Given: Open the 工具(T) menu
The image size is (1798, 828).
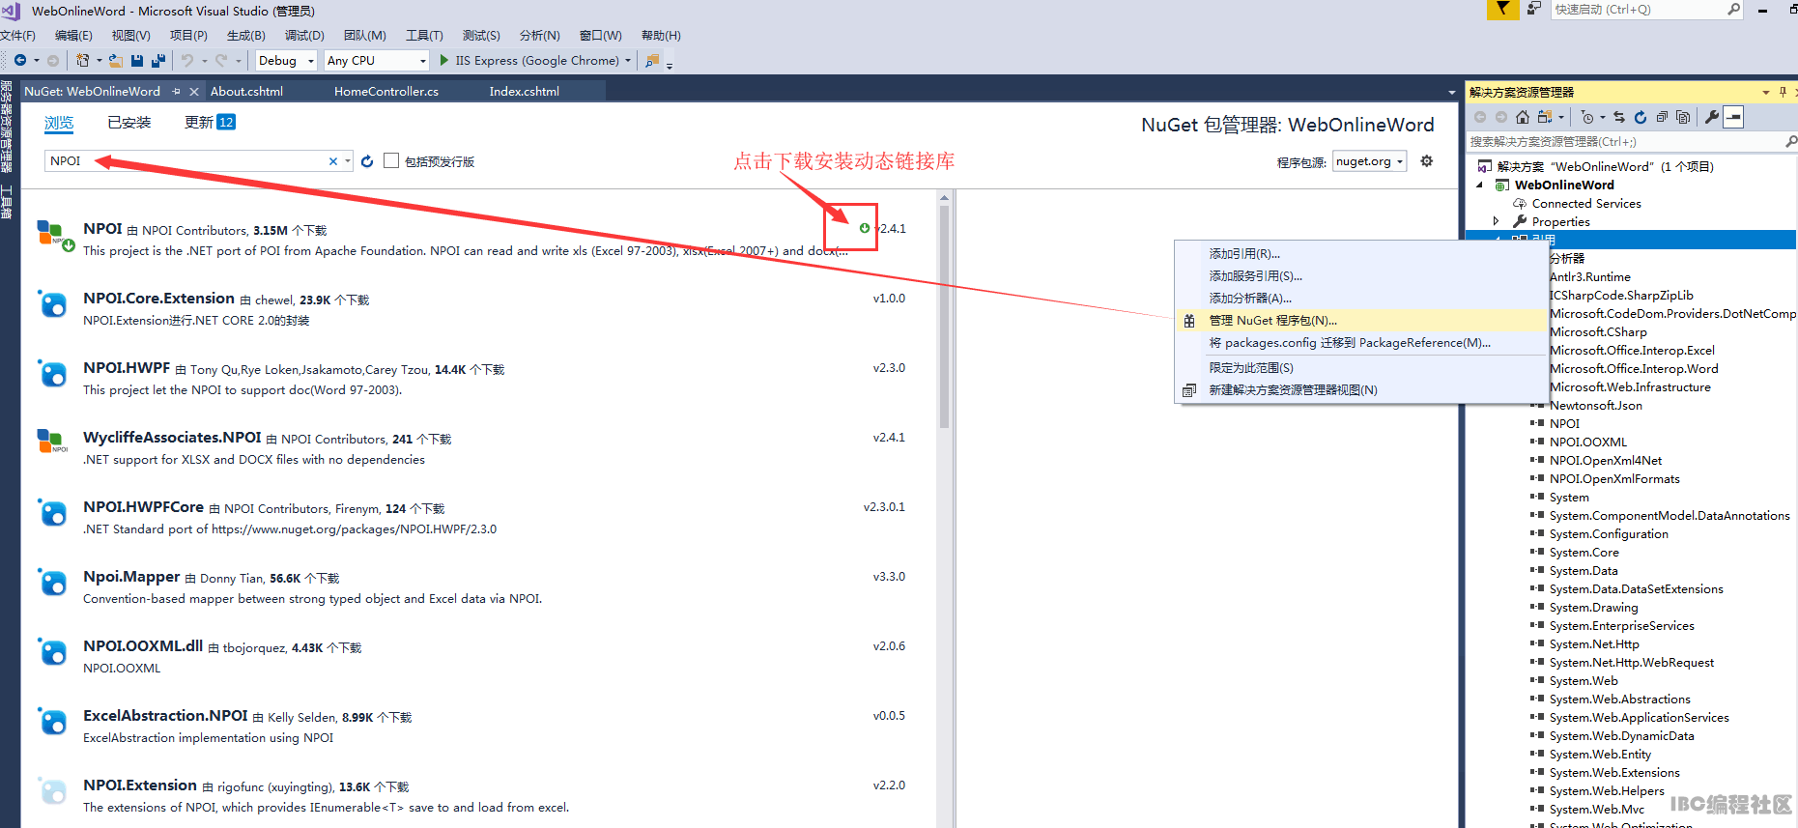Looking at the screenshot, I should pos(424,36).
